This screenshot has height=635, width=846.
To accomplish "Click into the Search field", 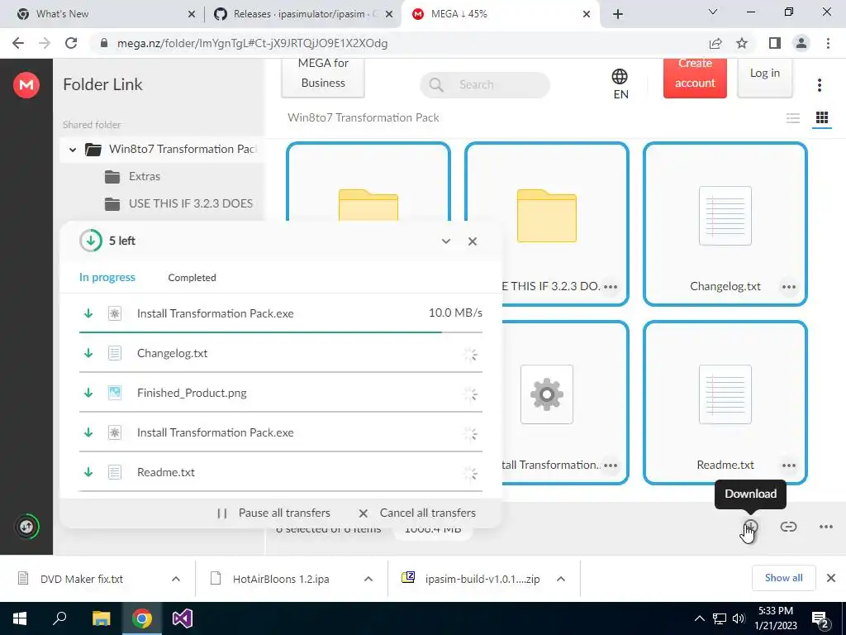I will pyautogui.click(x=484, y=85).
